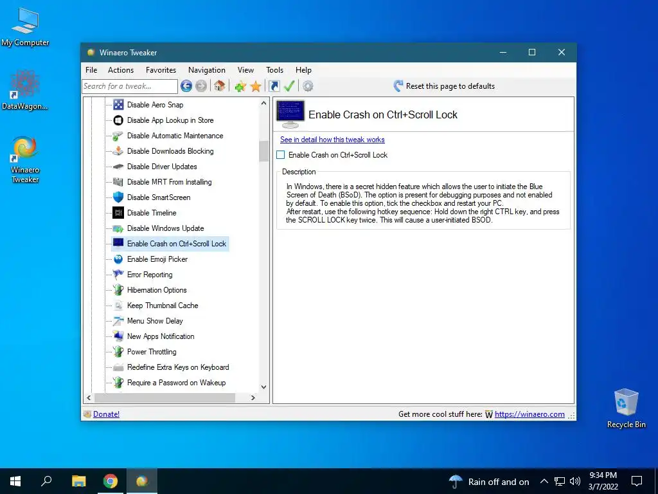Click the back navigation arrow icon

[x=186, y=86]
